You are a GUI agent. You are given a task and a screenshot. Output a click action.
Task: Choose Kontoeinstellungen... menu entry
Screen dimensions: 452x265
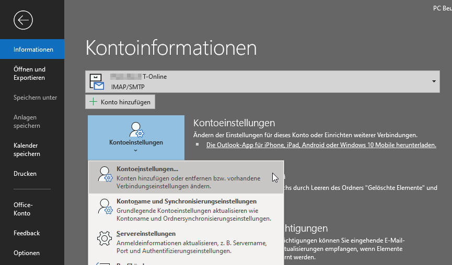(186, 177)
